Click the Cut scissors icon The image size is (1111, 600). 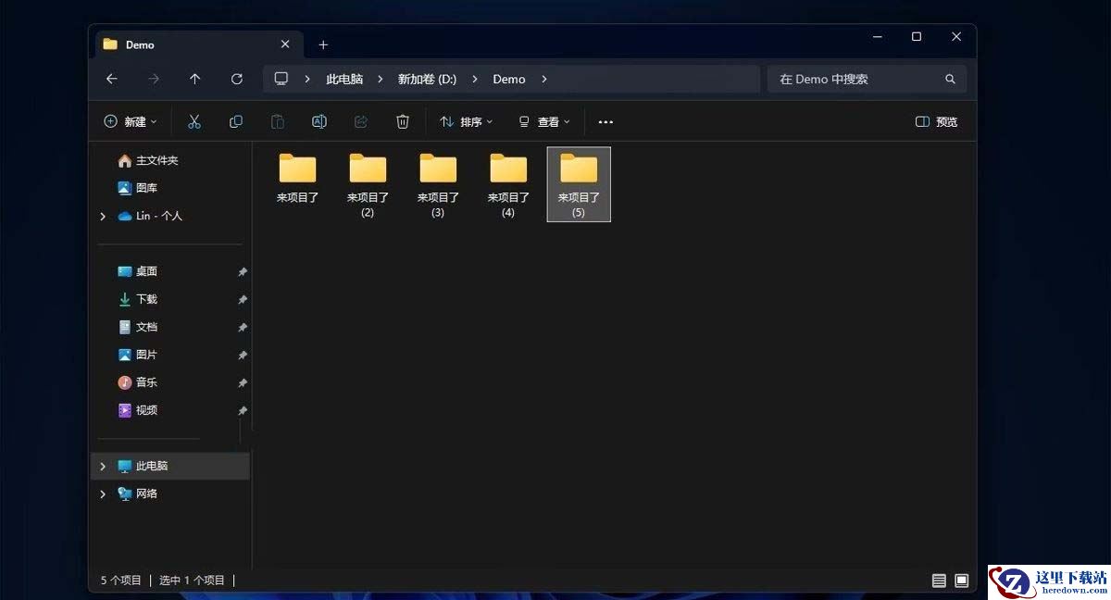tap(194, 121)
